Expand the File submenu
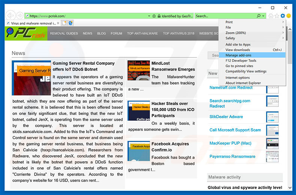 click(252, 27)
